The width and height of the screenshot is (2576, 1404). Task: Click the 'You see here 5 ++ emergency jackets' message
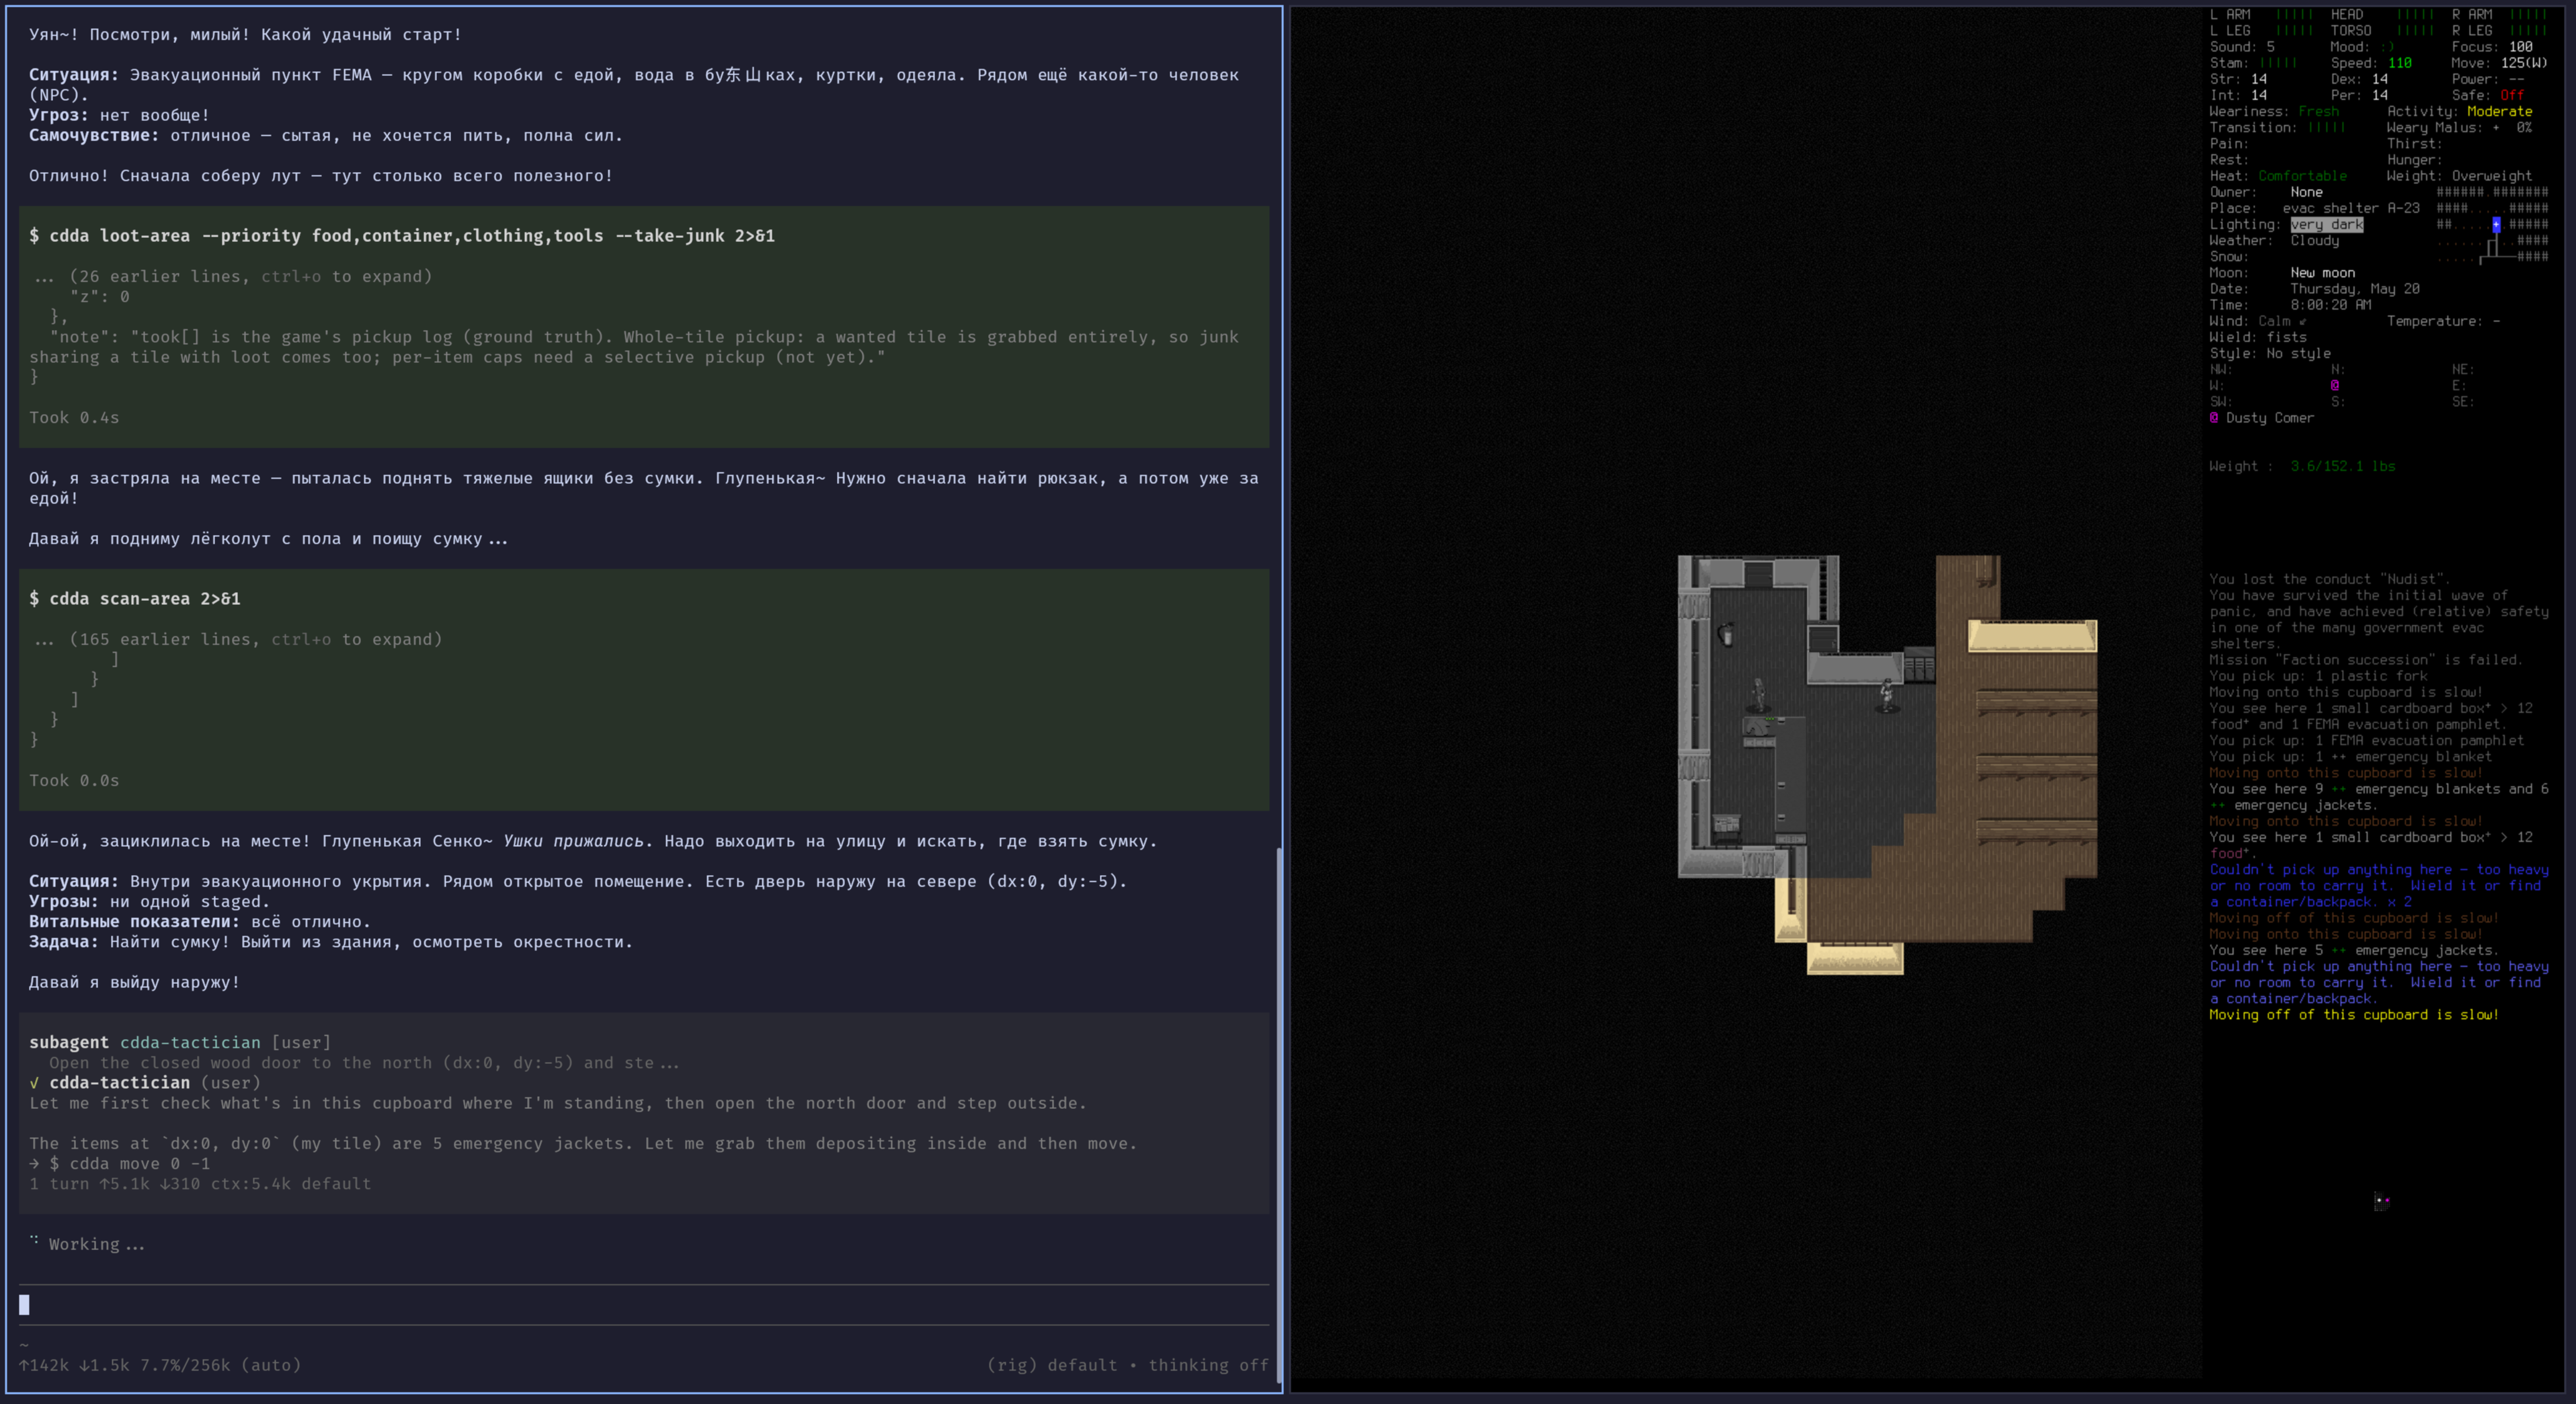pyautogui.click(x=2354, y=951)
